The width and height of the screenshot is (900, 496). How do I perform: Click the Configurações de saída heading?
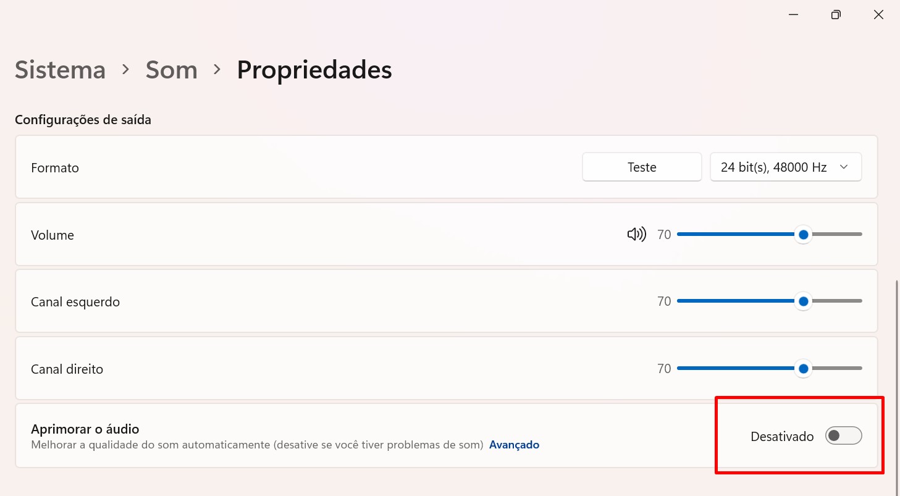point(83,119)
